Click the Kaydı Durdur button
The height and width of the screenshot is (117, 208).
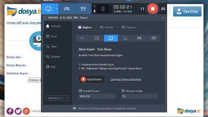tap(91, 79)
